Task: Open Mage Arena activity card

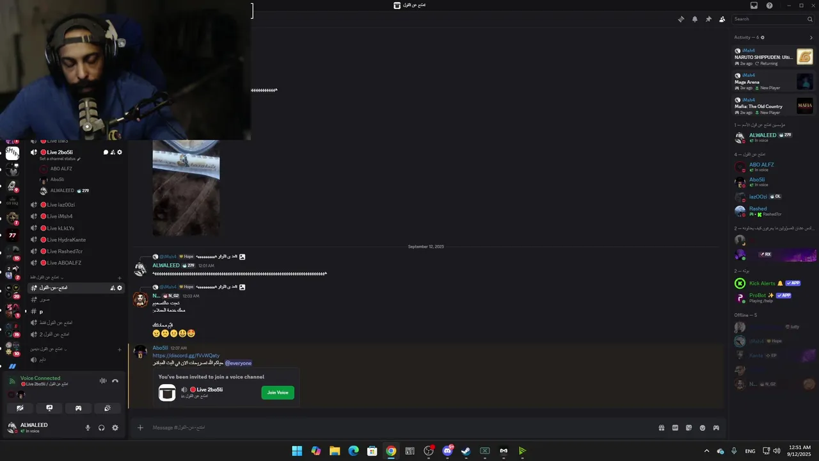Action: click(x=774, y=81)
